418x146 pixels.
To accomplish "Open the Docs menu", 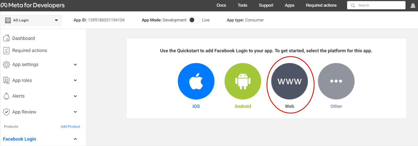I will [221, 5].
